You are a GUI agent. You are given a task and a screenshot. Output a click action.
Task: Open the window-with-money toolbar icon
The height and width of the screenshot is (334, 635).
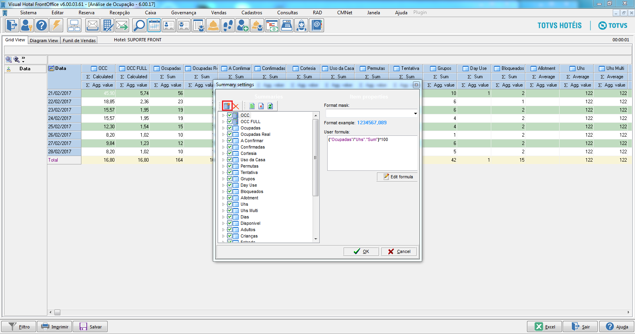pyautogui.click(x=272, y=25)
